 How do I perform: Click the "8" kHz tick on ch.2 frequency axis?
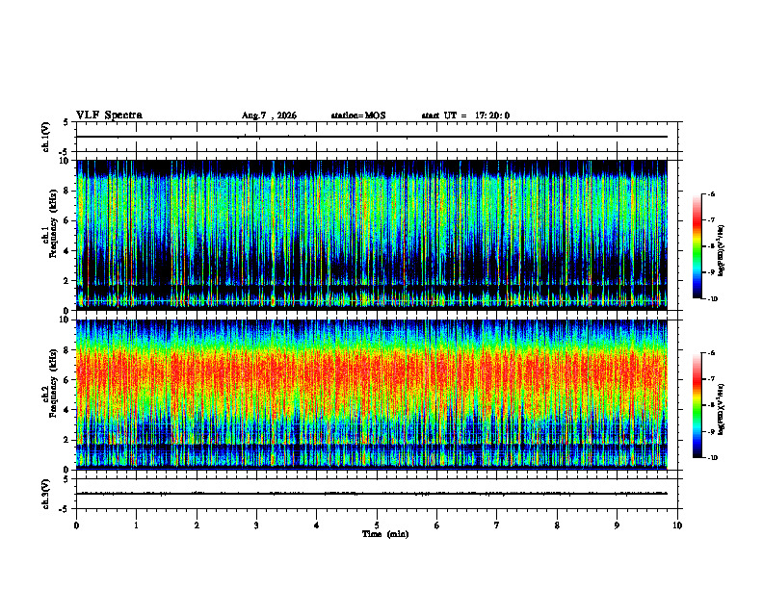tap(67, 350)
